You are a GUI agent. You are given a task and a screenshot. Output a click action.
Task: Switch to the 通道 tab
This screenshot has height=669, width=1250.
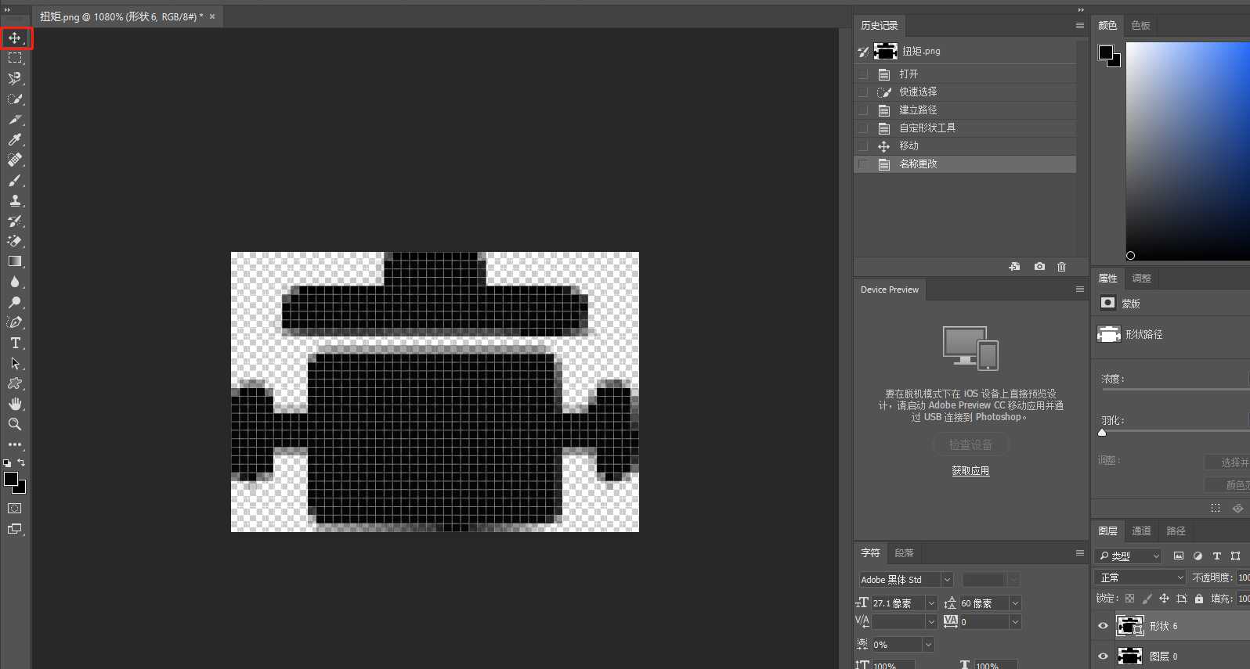coord(1142,531)
